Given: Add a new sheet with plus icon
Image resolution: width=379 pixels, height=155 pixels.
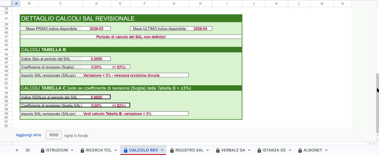Looking at the screenshot, I should [17, 150].
